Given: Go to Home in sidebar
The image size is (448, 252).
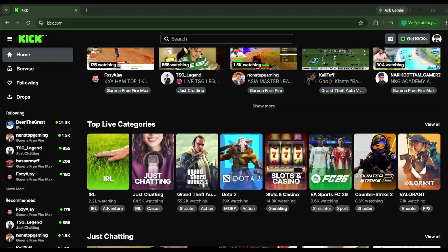Looking at the screenshot, I should (38, 55).
